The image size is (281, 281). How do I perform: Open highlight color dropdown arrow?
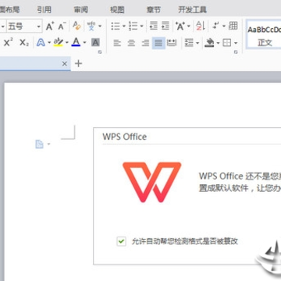[67, 43]
